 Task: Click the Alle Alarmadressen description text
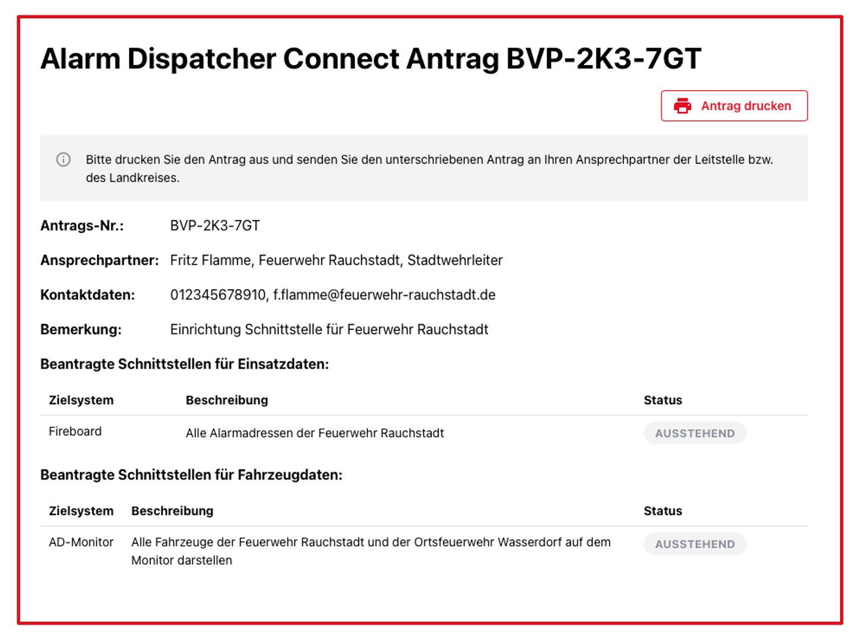[315, 433]
